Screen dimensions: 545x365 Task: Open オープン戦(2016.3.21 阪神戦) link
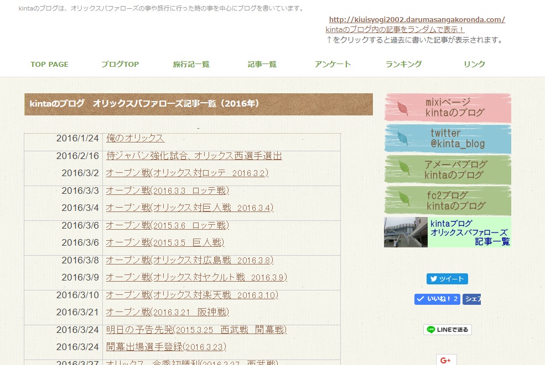coord(168,312)
